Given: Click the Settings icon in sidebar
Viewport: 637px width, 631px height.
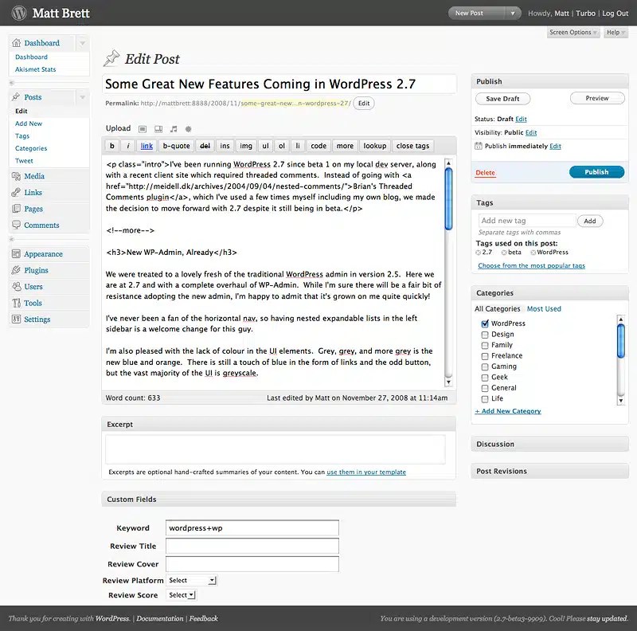Looking at the screenshot, I should pyautogui.click(x=16, y=319).
